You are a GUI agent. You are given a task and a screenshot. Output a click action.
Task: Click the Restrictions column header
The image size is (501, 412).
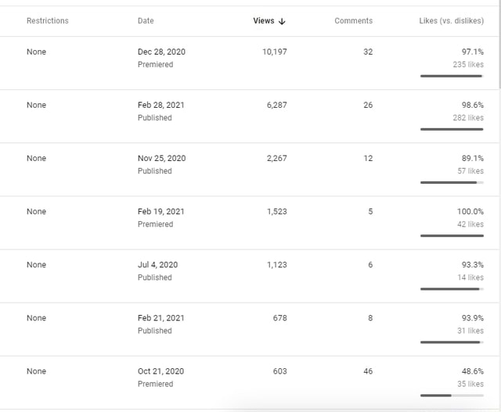click(48, 21)
